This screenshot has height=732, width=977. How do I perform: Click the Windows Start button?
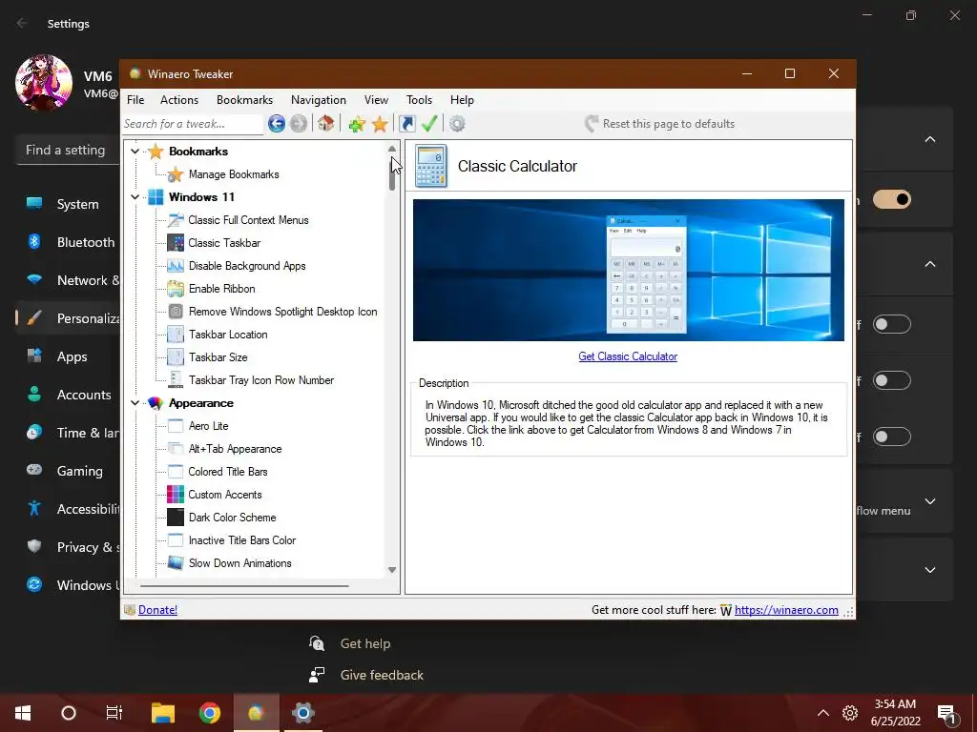click(23, 713)
